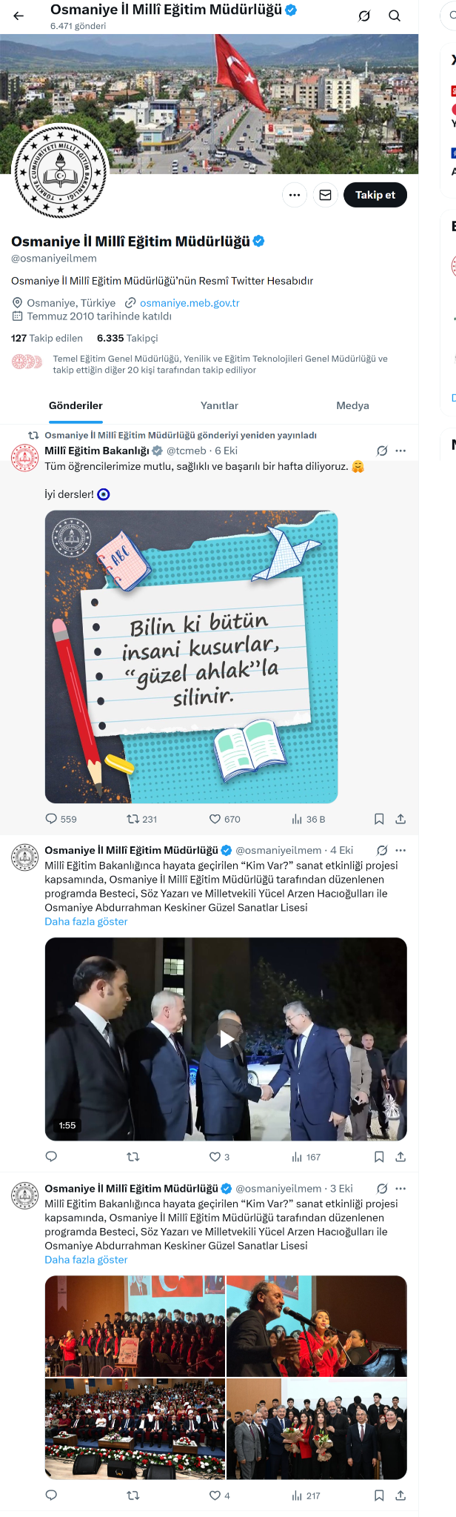This screenshot has height=1517, width=456.
Task: Send message via the envelope icon
Action: (x=325, y=195)
